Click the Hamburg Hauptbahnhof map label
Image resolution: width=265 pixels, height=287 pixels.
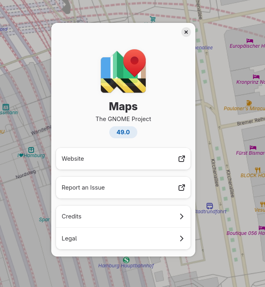[126, 266]
